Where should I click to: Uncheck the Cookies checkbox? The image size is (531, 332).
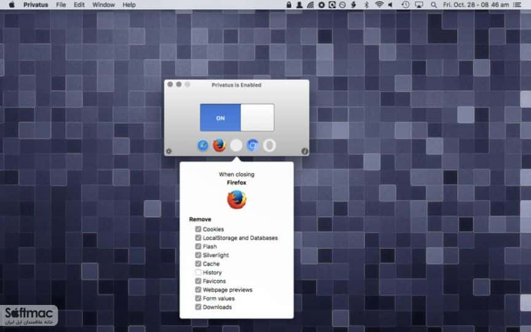198,229
